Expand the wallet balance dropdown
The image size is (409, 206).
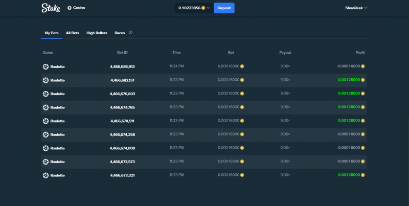[x=208, y=8]
